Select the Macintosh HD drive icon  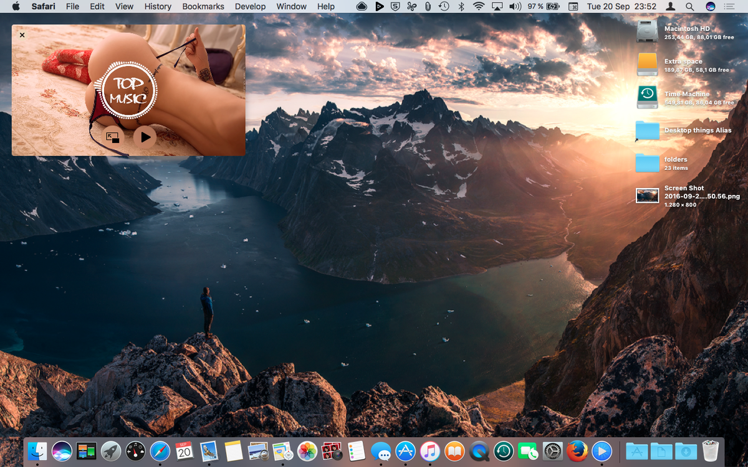647,31
